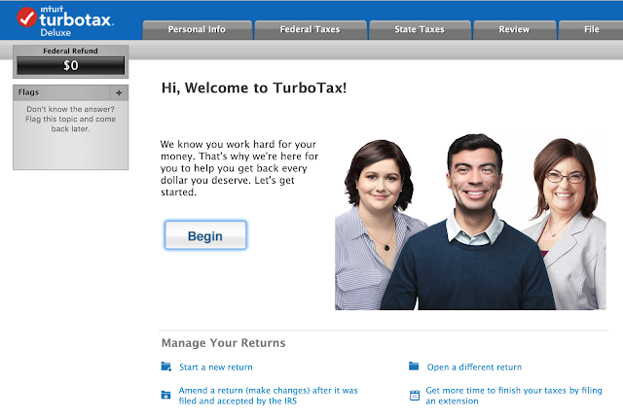Click the Begin button
This screenshot has width=623, height=418.
coord(205,235)
